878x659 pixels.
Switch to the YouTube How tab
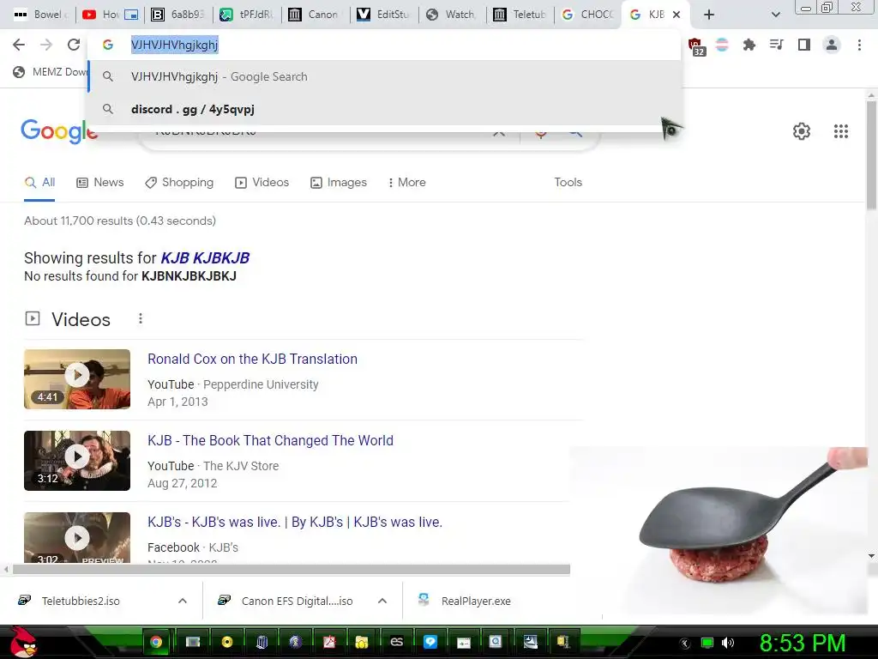pyautogui.click(x=110, y=15)
